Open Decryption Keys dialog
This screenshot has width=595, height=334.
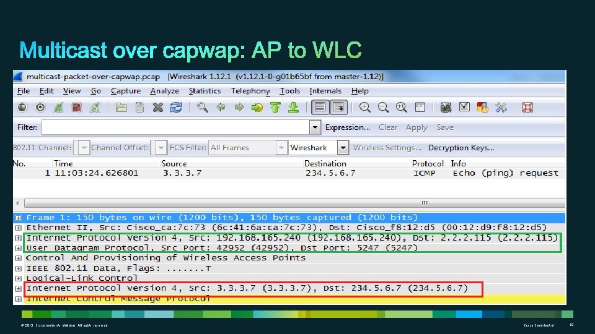coord(461,148)
